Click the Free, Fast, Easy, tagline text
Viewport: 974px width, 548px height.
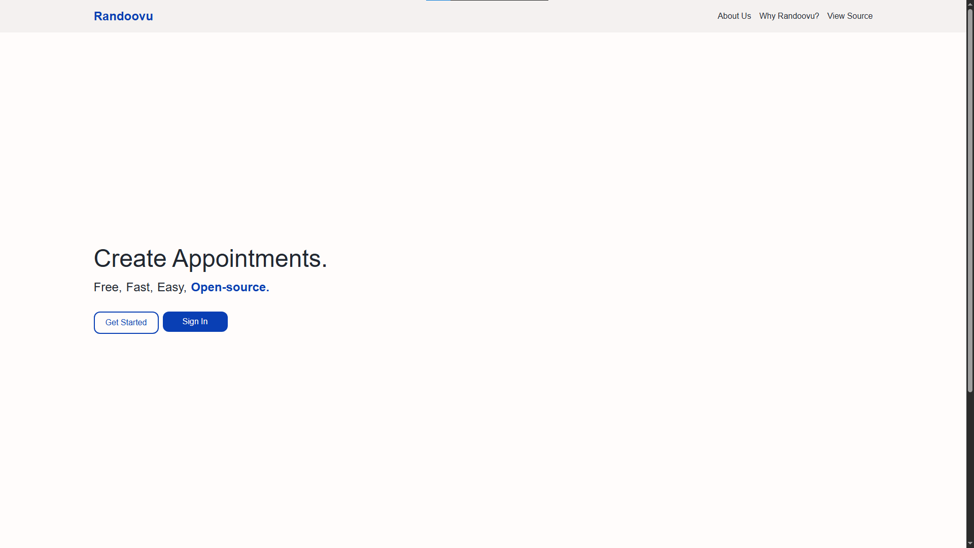pyautogui.click(x=140, y=287)
